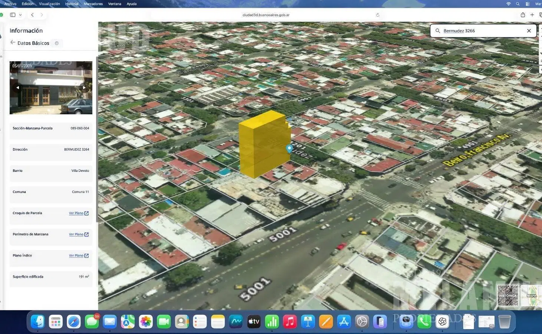Image resolution: width=542 pixels, height=334 pixels.
Task: Click the external-link icon in Croquis de Parcela row
Action: coord(86,213)
